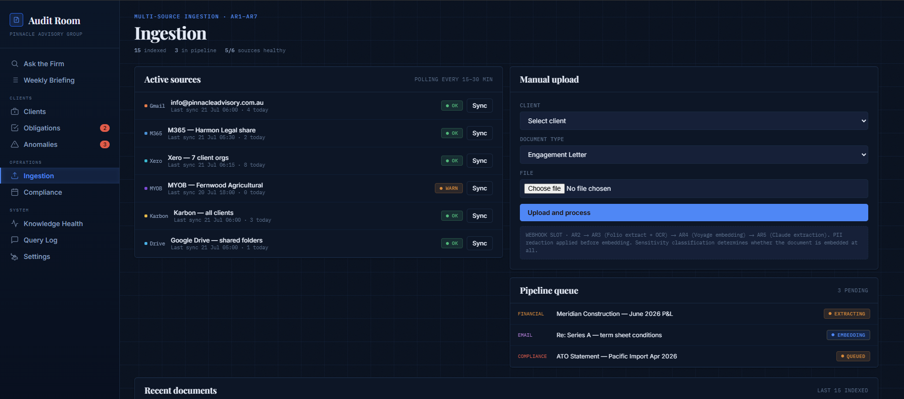Click the EMBEDDING status on Series A email
Viewport: 904px width, 399px height.
848,335
